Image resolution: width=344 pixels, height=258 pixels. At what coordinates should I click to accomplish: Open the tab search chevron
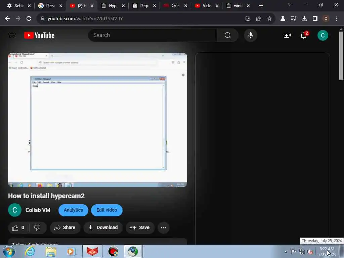290,5
